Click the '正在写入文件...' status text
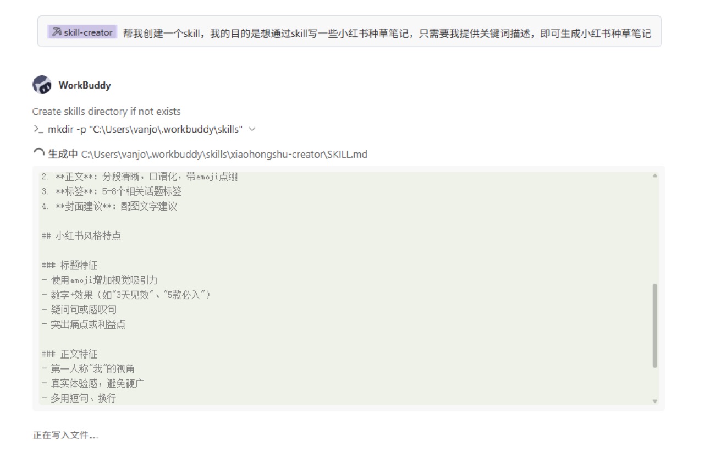Image resolution: width=704 pixels, height=457 pixels. (x=65, y=436)
